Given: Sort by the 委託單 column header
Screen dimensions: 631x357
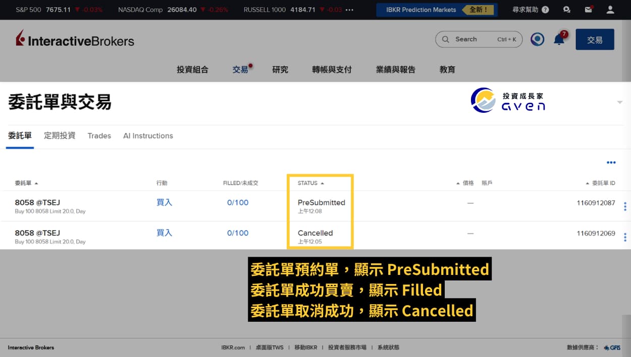Looking at the screenshot, I should tap(26, 183).
